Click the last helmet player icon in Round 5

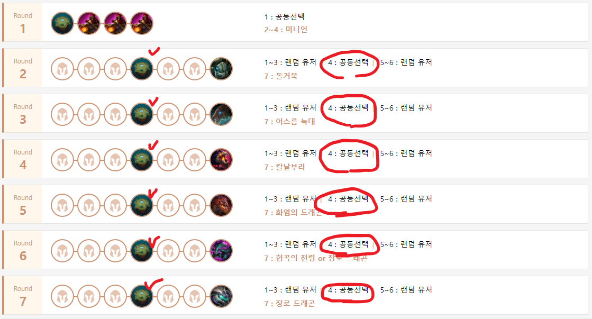[x=195, y=205]
